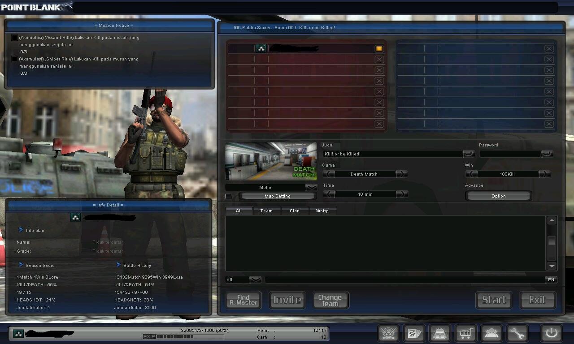Close the second blue team slot
Image resolution: width=574 pixels, height=344 pixels.
click(549, 59)
